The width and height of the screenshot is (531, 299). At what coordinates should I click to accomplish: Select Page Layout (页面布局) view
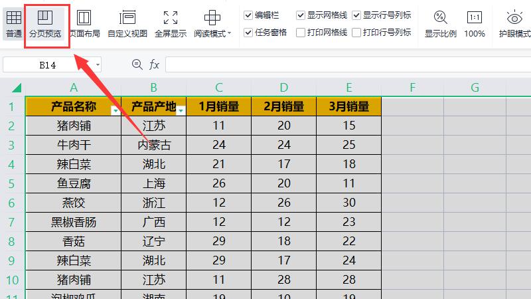click(x=84, y=23)
